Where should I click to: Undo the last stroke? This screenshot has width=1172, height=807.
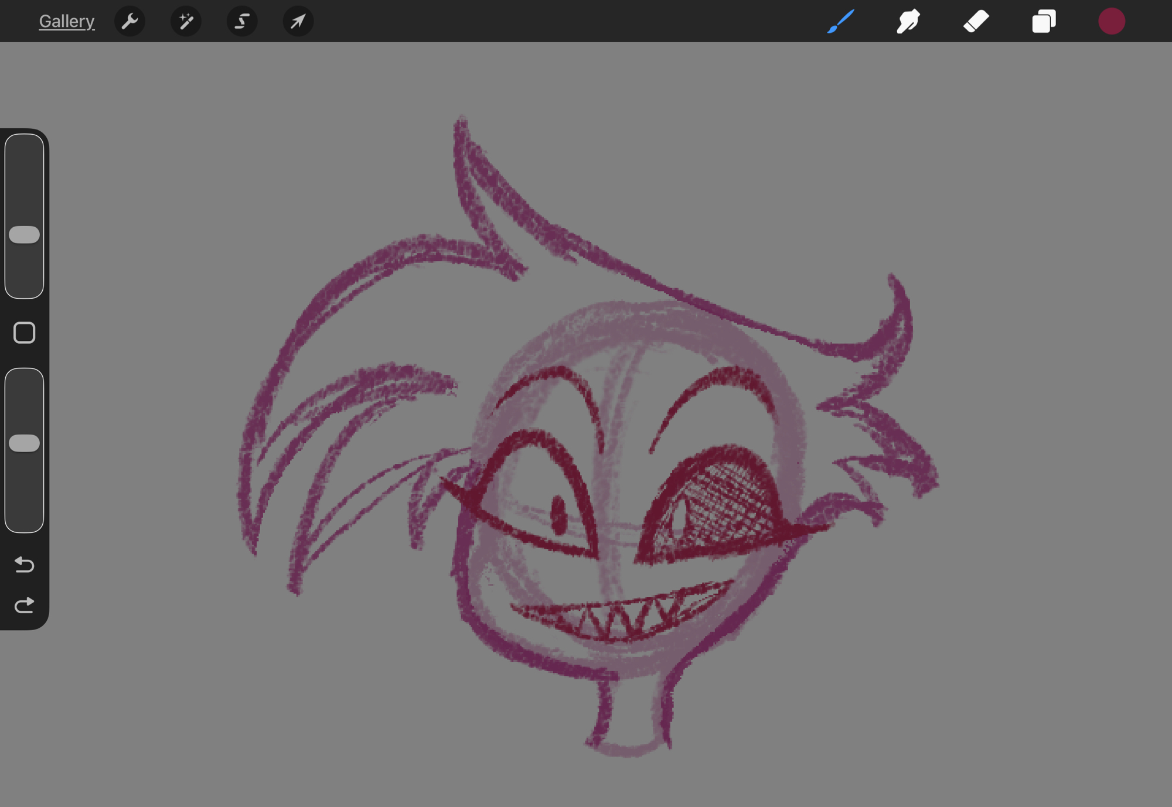click(24, 565)
